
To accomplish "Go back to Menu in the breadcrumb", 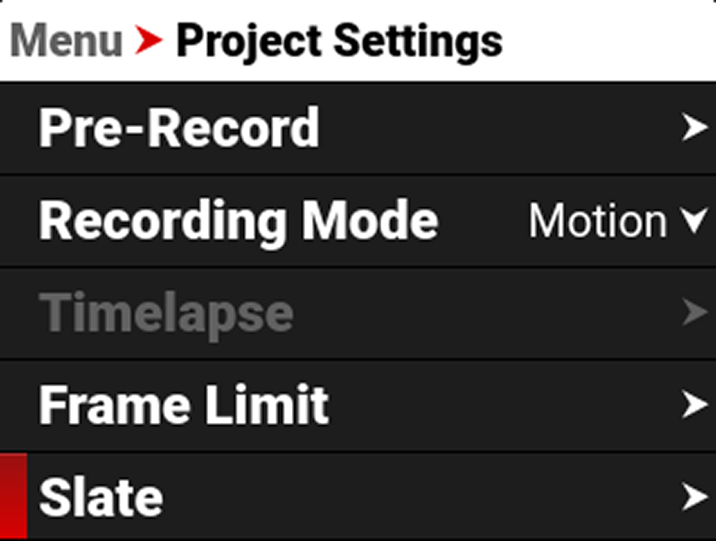I will tap(66, 41).
